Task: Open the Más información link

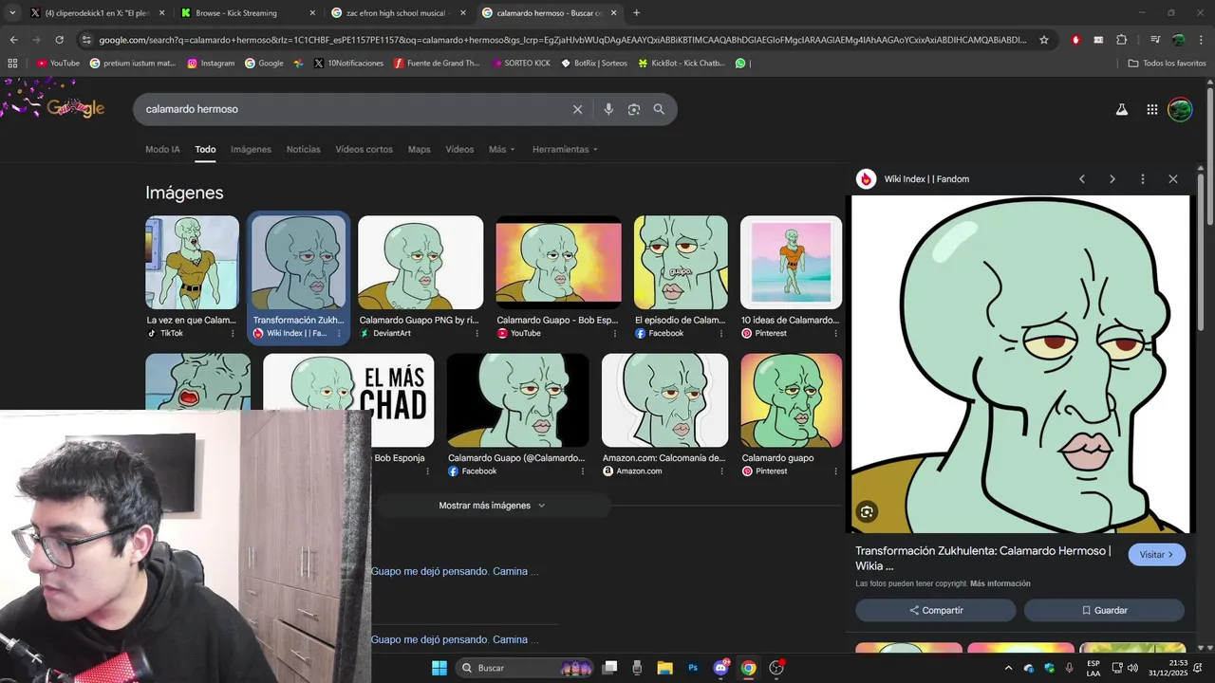Action: click(x=1000, y=583)
